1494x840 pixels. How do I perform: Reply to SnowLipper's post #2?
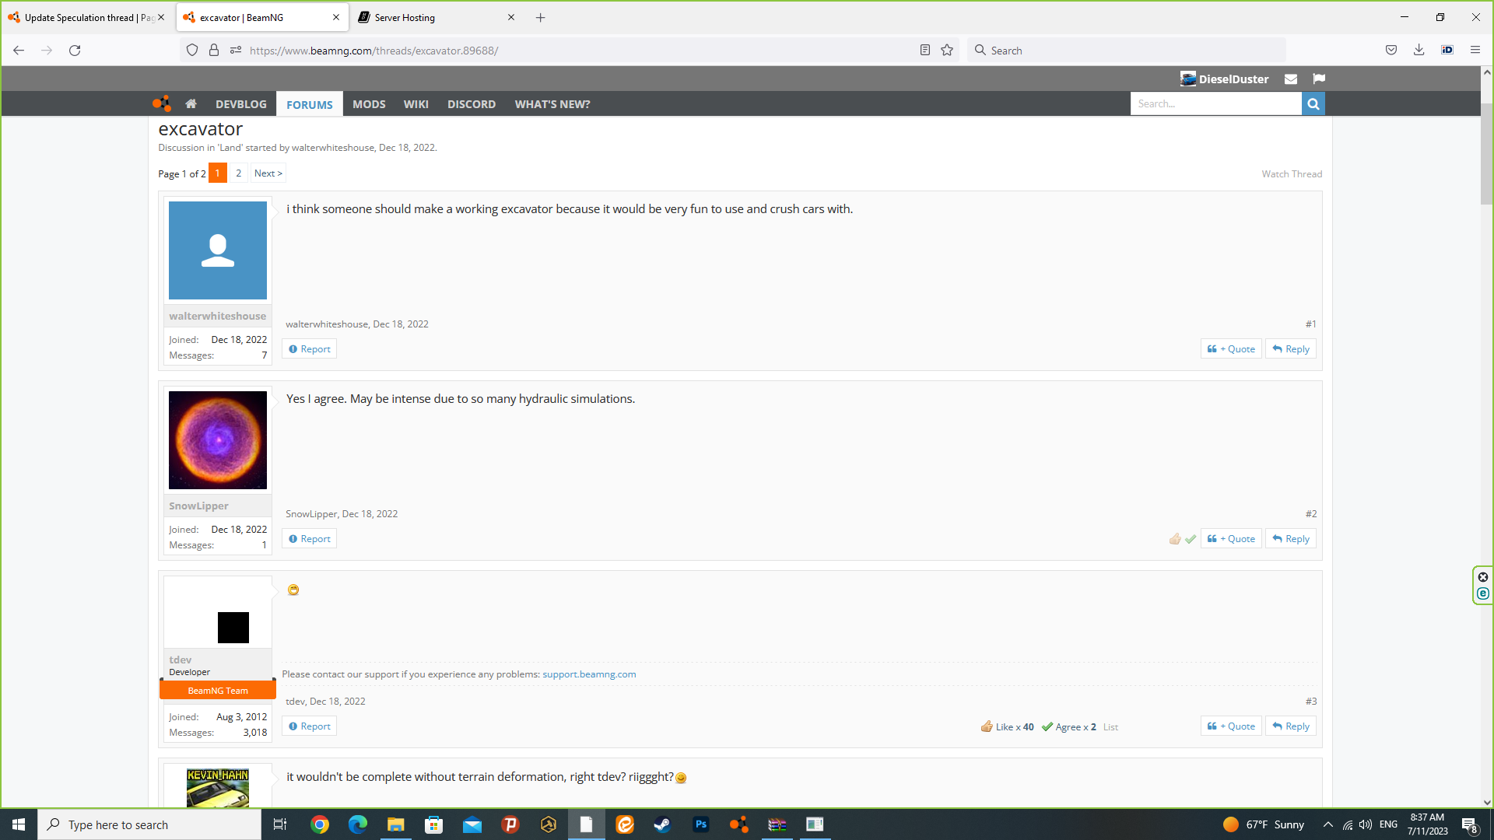1291,539
